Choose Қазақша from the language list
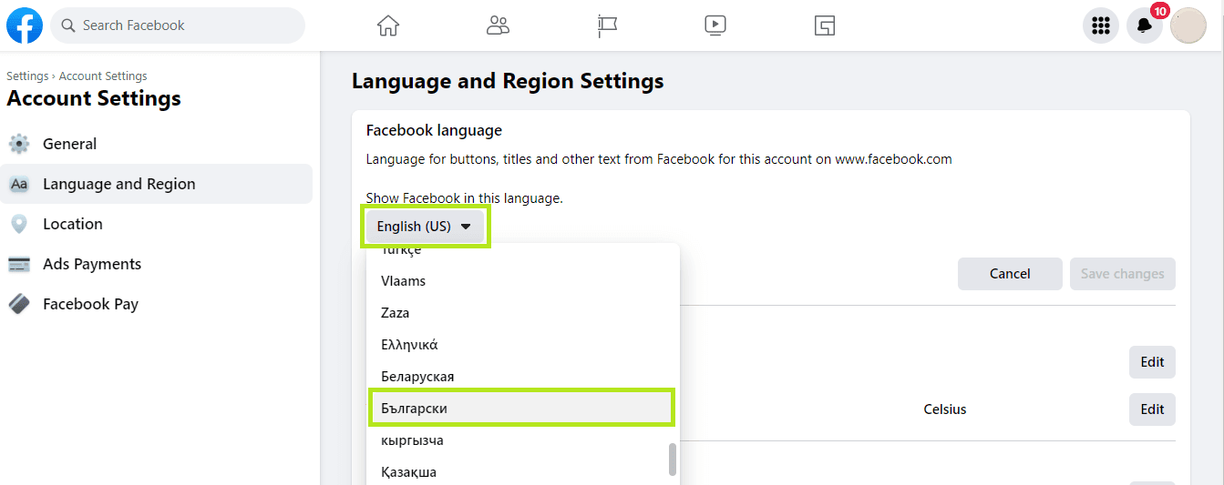The width and height of the screenshot is (1224, 485). [523, 472]
